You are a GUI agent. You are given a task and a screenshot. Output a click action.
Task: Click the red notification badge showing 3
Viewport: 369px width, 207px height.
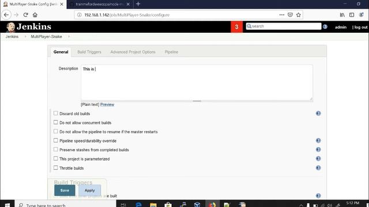(236, 27)
